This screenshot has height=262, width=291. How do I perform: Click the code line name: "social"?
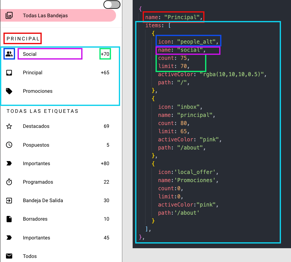pos(182,50)
